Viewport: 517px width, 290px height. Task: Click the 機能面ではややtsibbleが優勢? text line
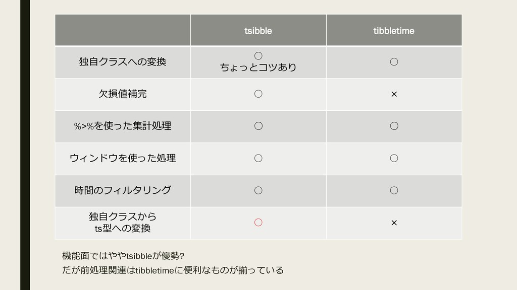[x=123, y=256]
